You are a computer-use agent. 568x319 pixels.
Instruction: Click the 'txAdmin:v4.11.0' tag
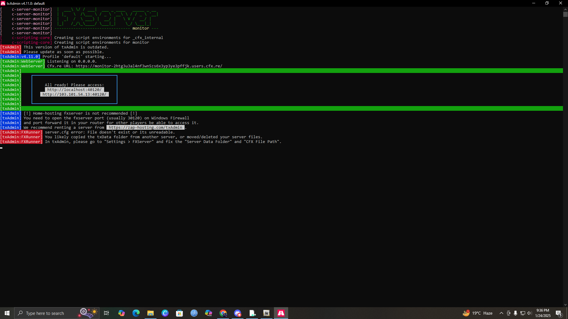pos(20,57)
